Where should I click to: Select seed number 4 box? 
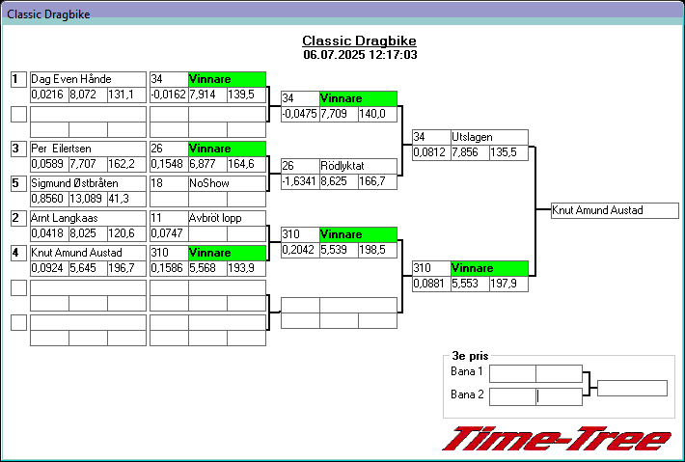(x=18, y=253)
